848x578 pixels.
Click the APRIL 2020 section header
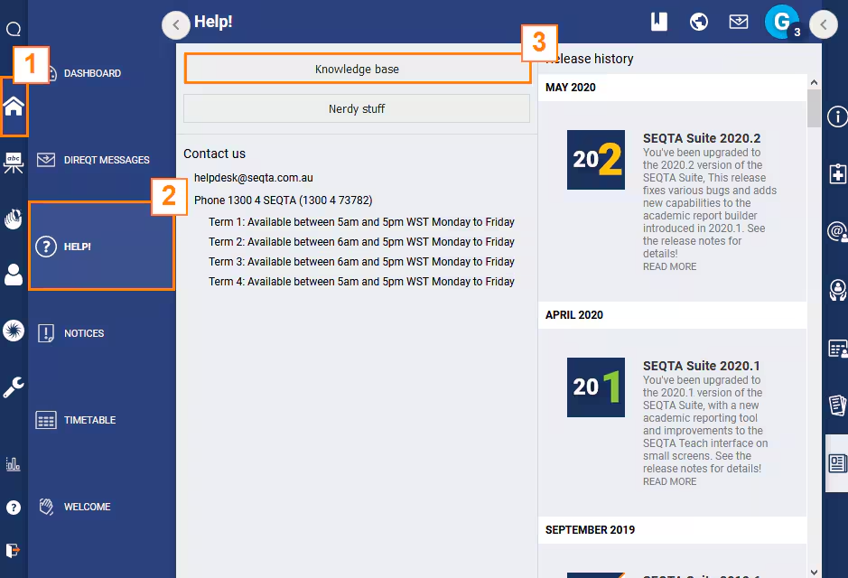click(672, 314)
